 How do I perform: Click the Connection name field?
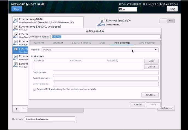click(x=105, y=37)
